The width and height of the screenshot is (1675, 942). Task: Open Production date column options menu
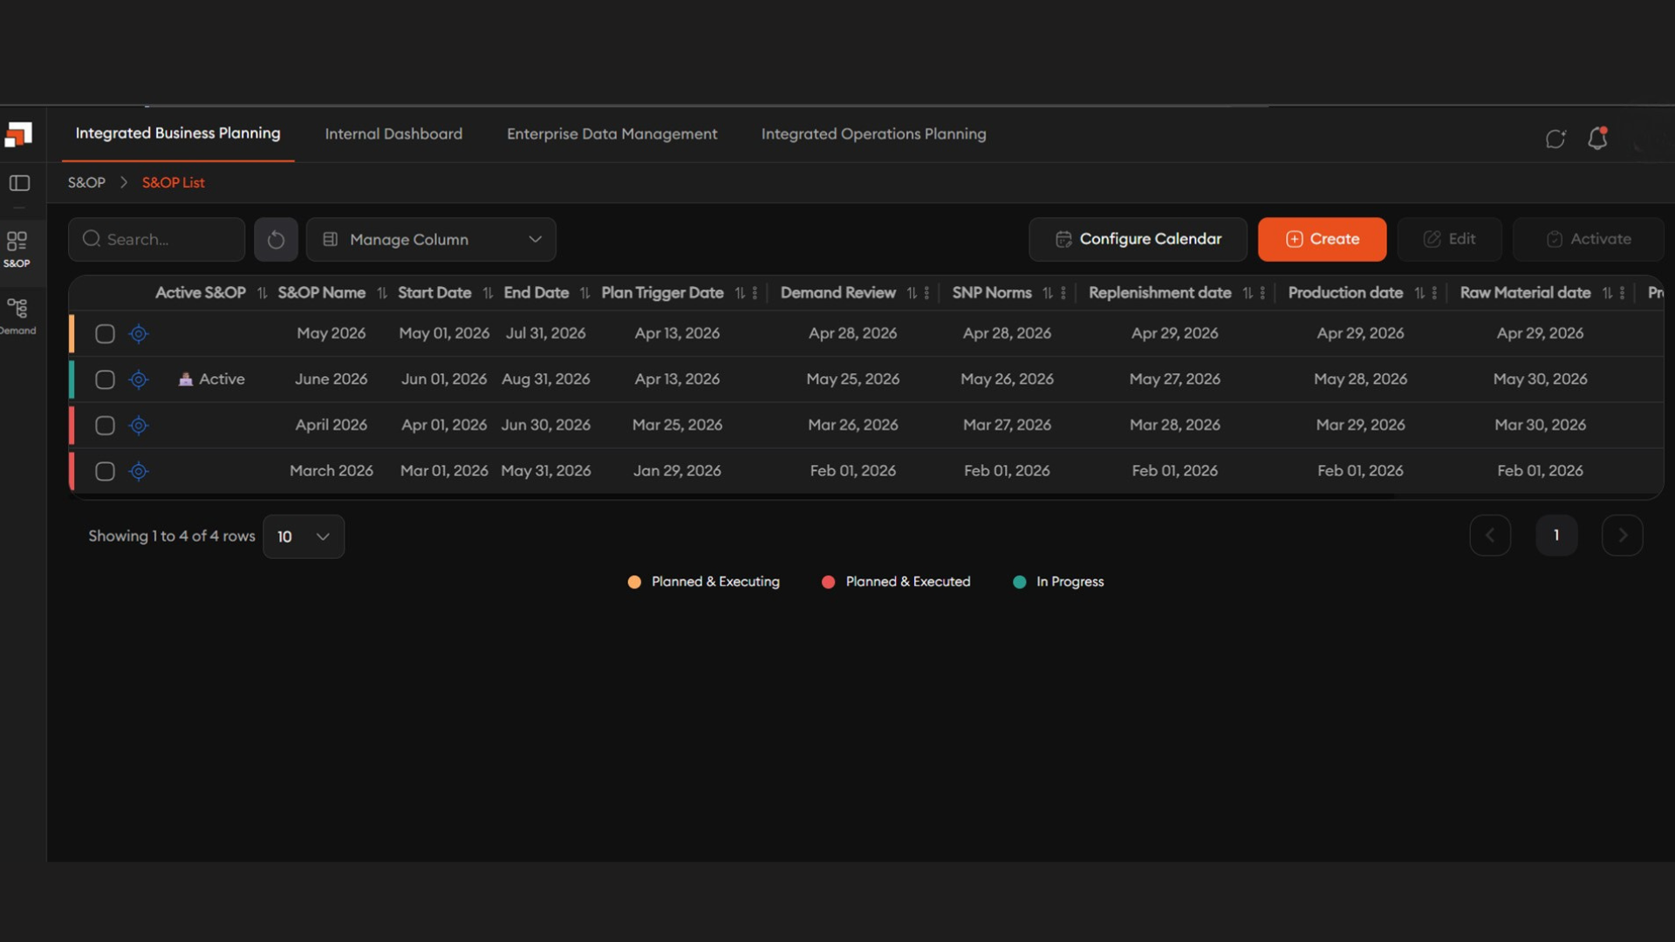pos(1434,293)
